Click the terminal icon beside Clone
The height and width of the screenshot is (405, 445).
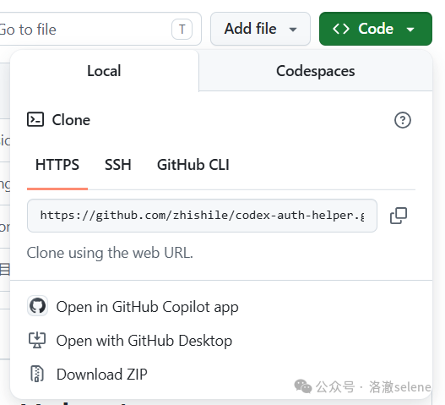35,119
